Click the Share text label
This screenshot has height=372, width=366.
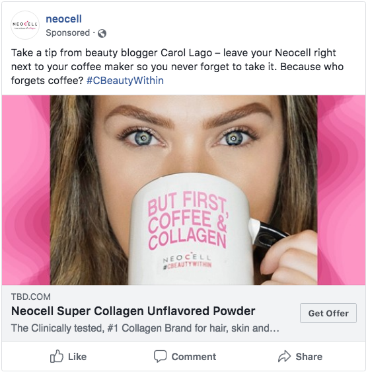pos(309,357)
